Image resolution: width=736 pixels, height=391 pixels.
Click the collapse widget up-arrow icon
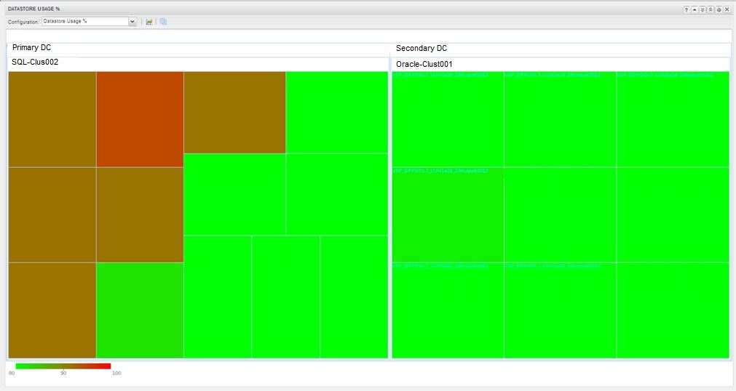click(x=695, y=9)
